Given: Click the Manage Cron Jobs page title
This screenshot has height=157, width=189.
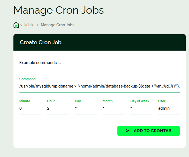Looking at the screenshot, I should (58, 10).
